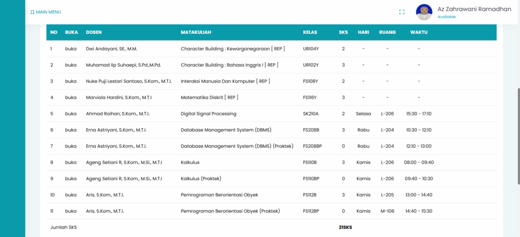Click the 21SKS total value
The image size is (520, 237).
tap(345, 227)
